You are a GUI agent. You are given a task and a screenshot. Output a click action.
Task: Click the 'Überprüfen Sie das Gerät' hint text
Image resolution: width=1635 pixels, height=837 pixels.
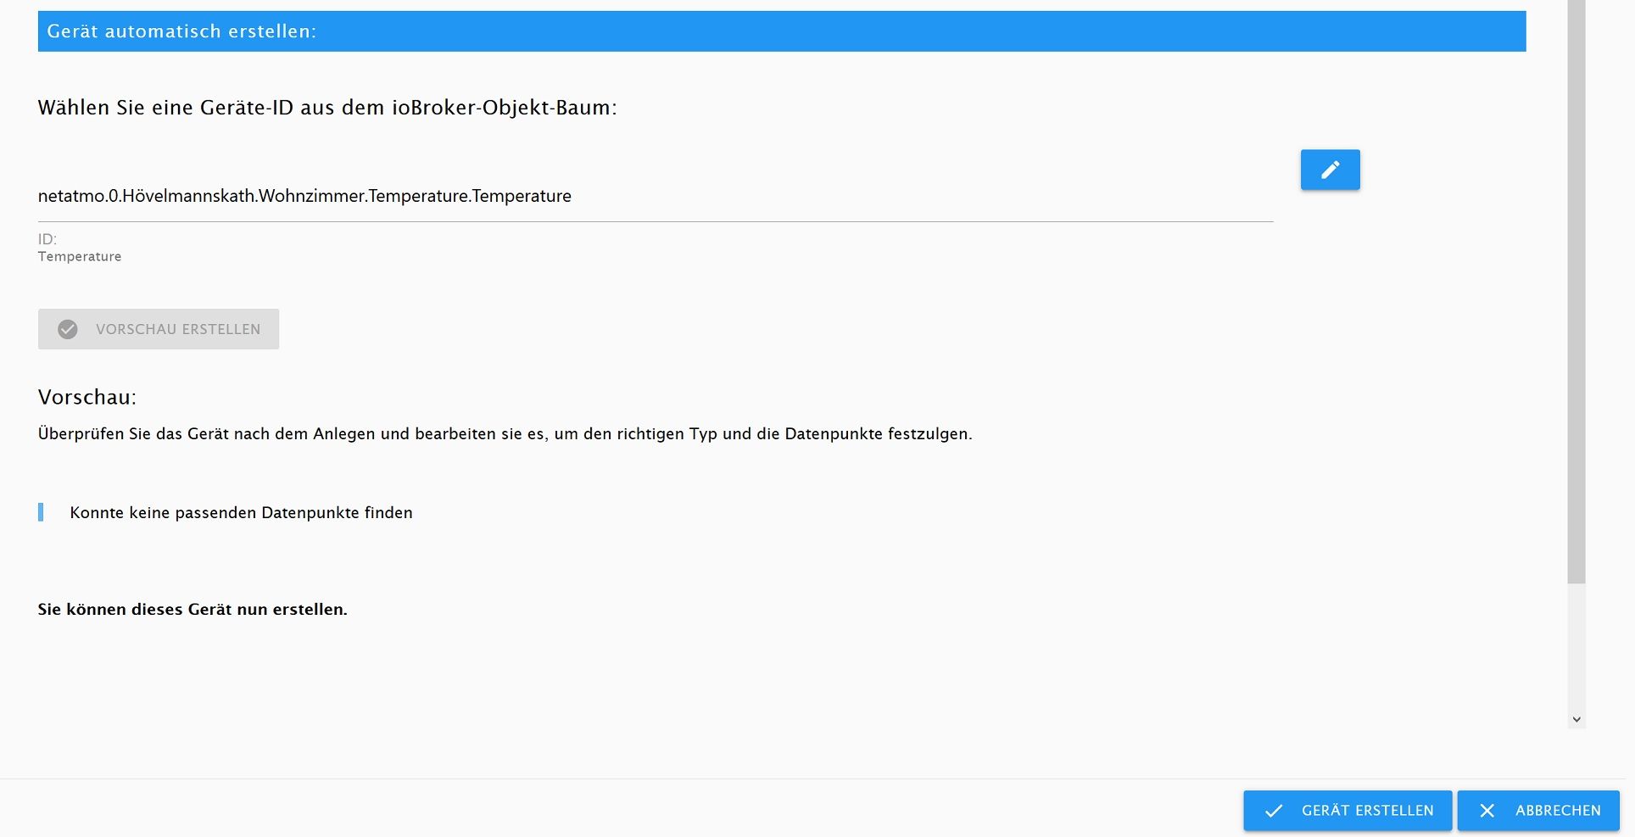pyautogui.click(x=505, y=433)
